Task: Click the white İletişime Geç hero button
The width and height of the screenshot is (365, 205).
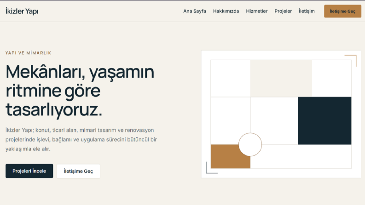Action: pyautogui.click(x=78, y=171)
